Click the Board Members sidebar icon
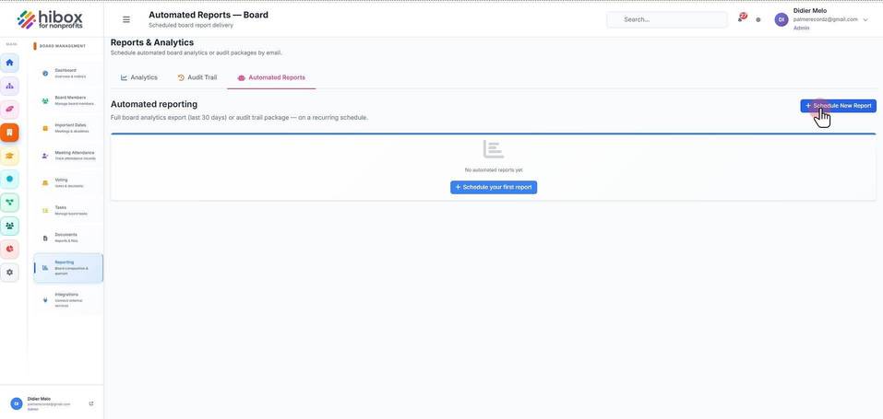 pos(45,101)
